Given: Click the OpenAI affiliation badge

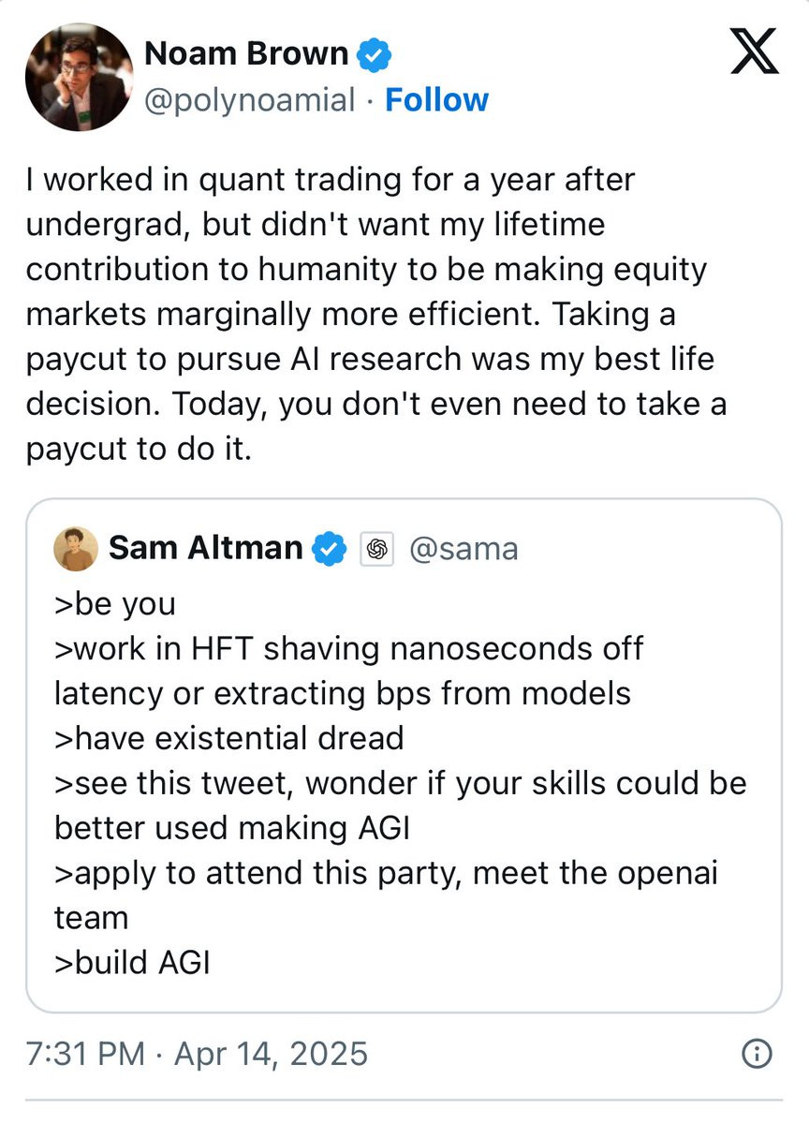Looking at the screenshot, I should tap(377, 550).
